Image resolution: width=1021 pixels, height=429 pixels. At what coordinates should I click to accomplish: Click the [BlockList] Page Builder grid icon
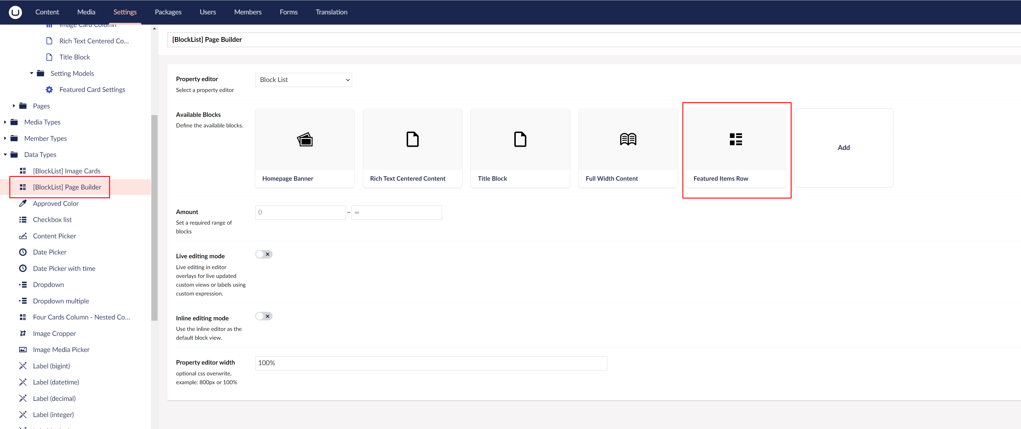23,187
